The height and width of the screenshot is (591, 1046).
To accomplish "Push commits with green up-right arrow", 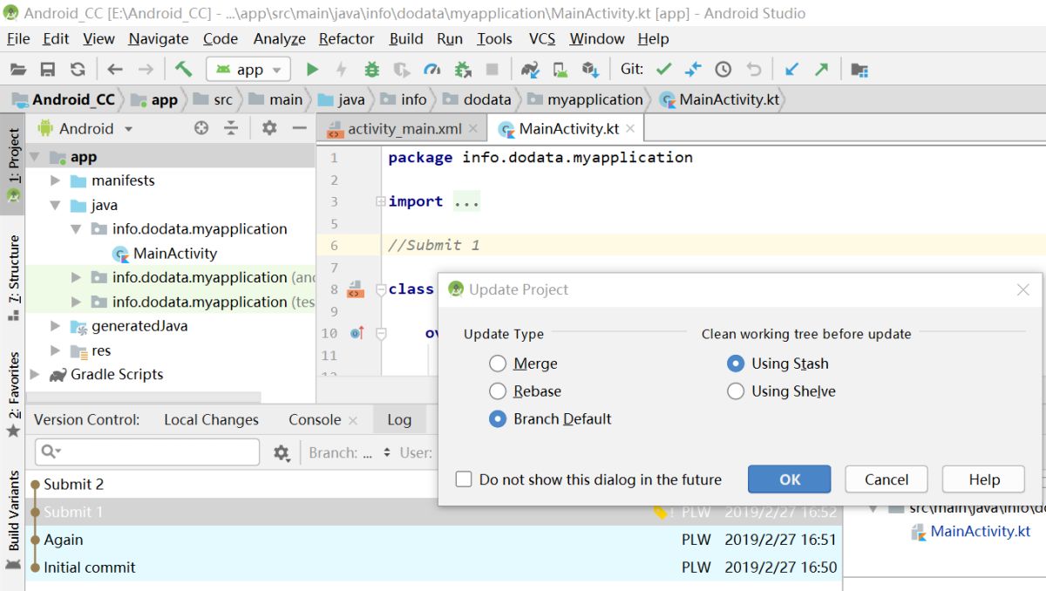I will pos(821,70).
